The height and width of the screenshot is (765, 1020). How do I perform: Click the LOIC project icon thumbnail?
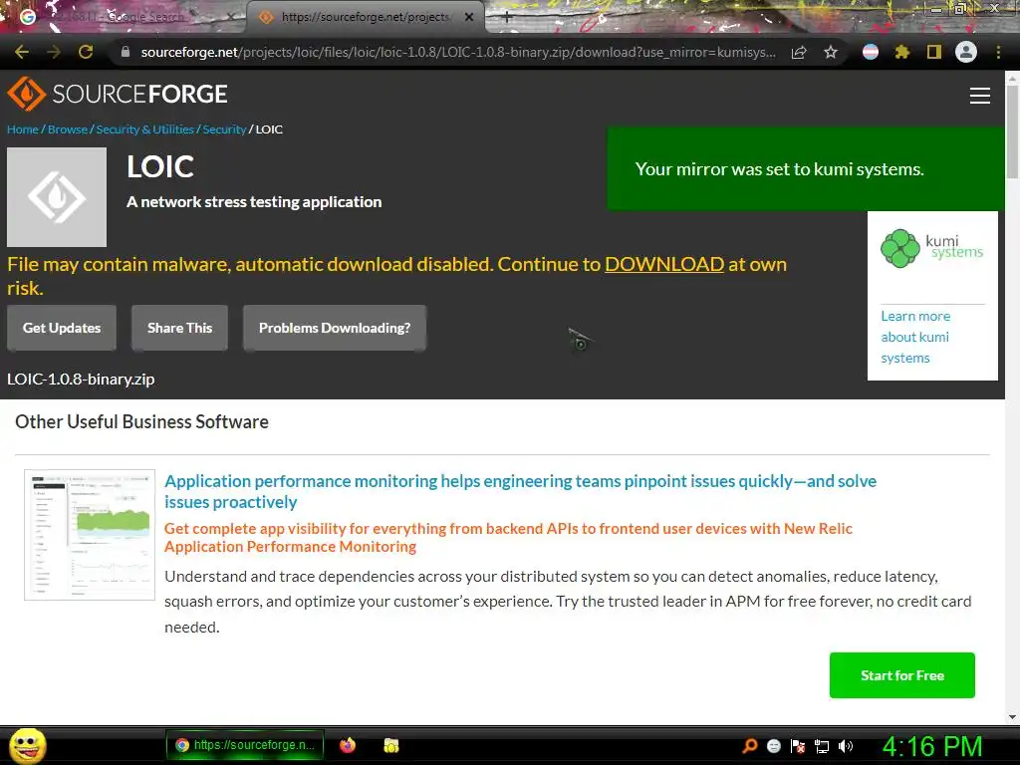click(x=57, y=197)
